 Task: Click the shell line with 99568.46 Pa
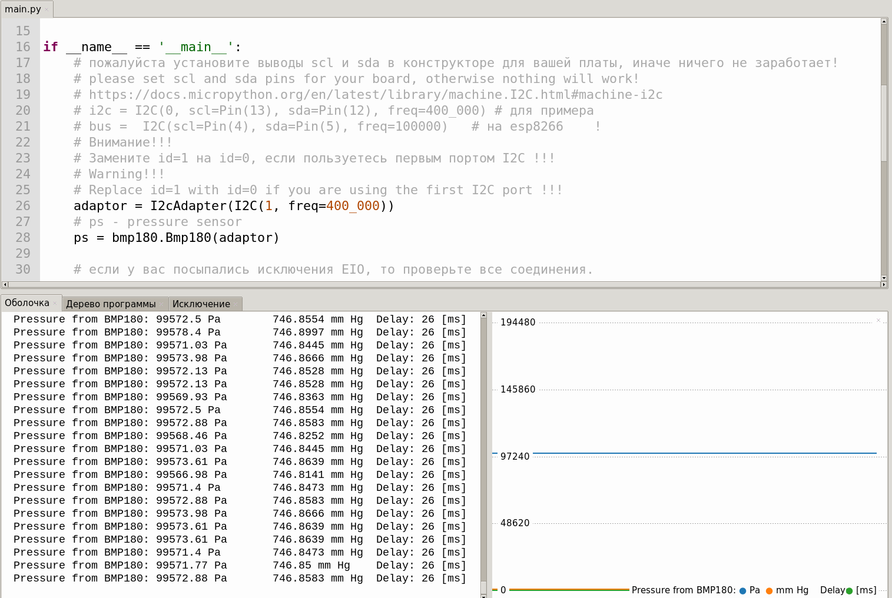point(240,436)
